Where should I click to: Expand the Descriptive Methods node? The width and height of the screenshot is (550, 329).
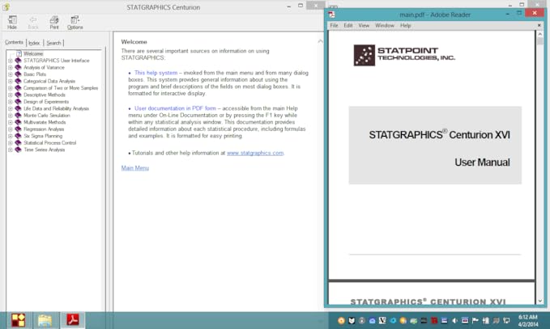(x=11, y=95)
